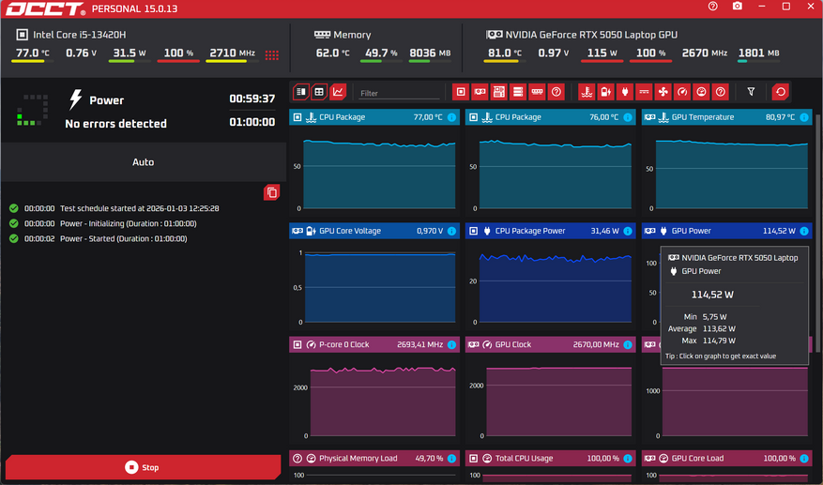
Task: Click the funnel filter icon
Action: pyautogui.click(x=751, y=92)
